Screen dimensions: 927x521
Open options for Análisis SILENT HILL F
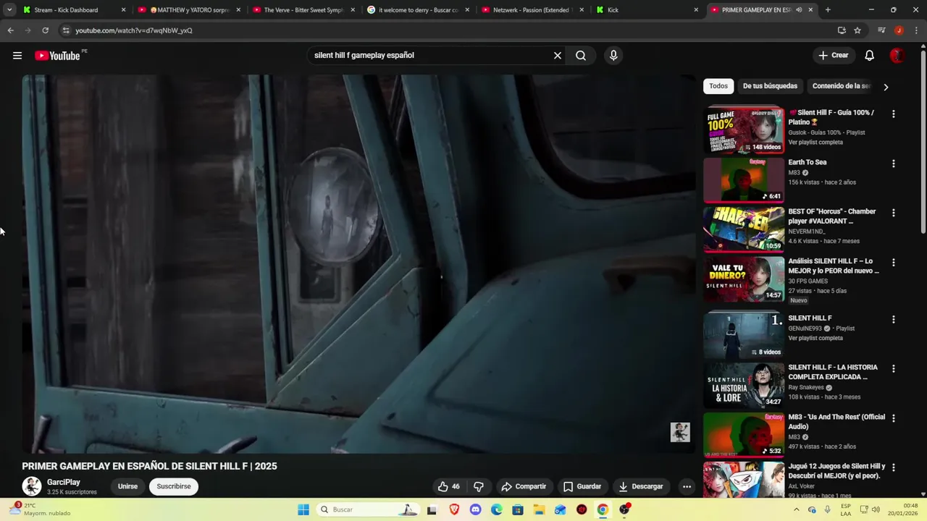893,262
